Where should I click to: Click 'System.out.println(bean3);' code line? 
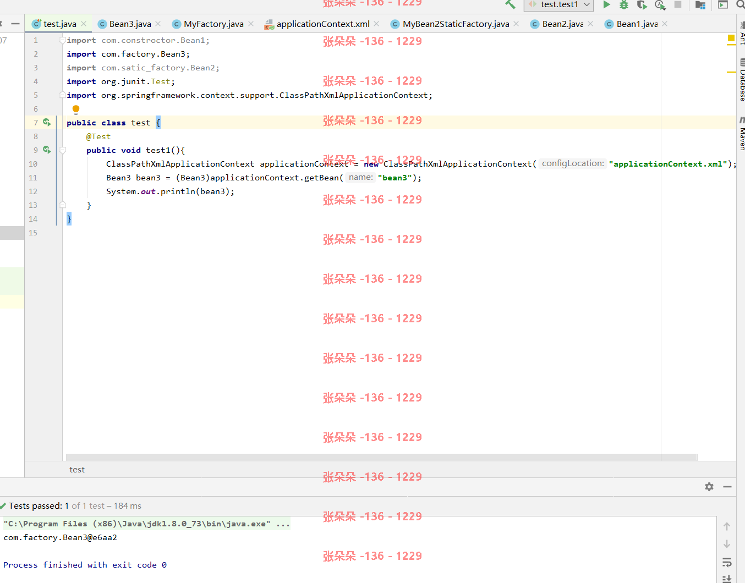click(170, 191)
